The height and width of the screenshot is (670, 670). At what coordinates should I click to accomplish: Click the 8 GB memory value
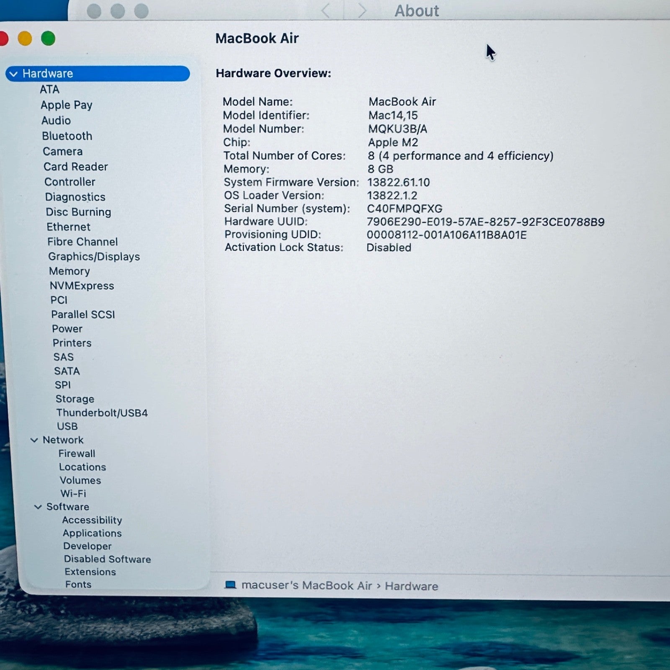click(381, 169)
